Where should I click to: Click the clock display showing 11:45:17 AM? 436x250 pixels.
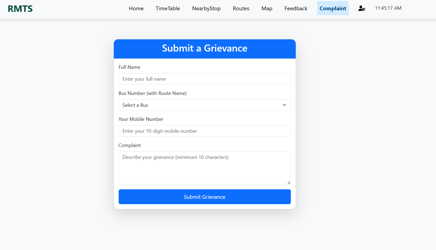[388, 8]
